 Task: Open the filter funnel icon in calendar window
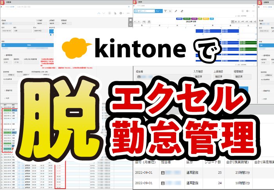(166, 11)
